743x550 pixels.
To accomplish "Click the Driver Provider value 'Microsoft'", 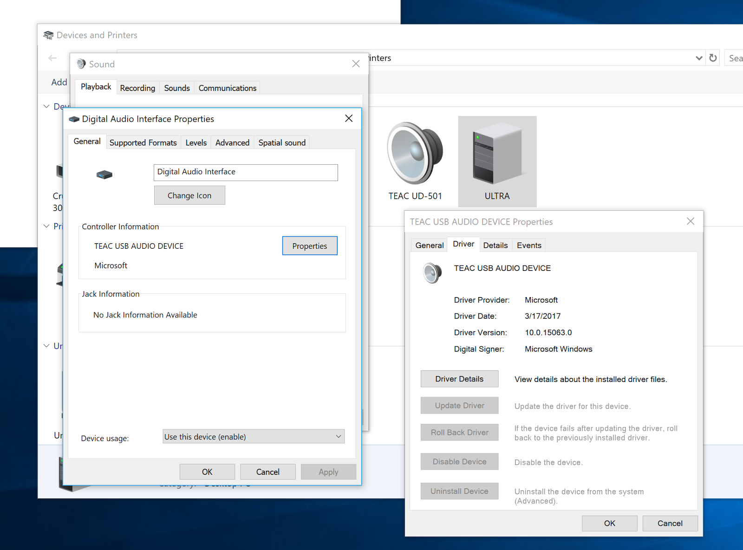I will click(x=541, y=300).
